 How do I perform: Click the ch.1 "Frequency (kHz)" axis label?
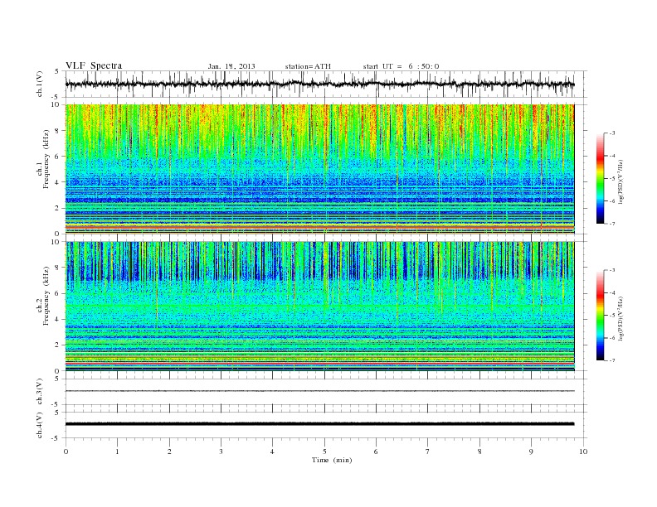click(x=46, y=159)
